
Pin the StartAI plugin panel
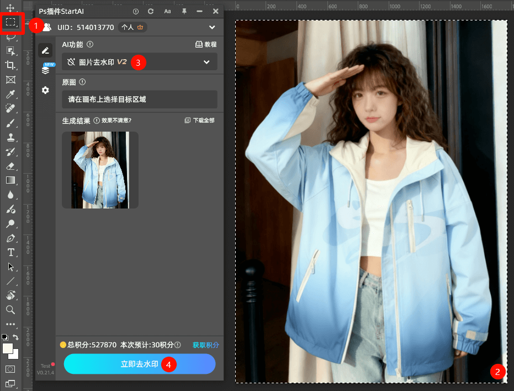[184, 11]
